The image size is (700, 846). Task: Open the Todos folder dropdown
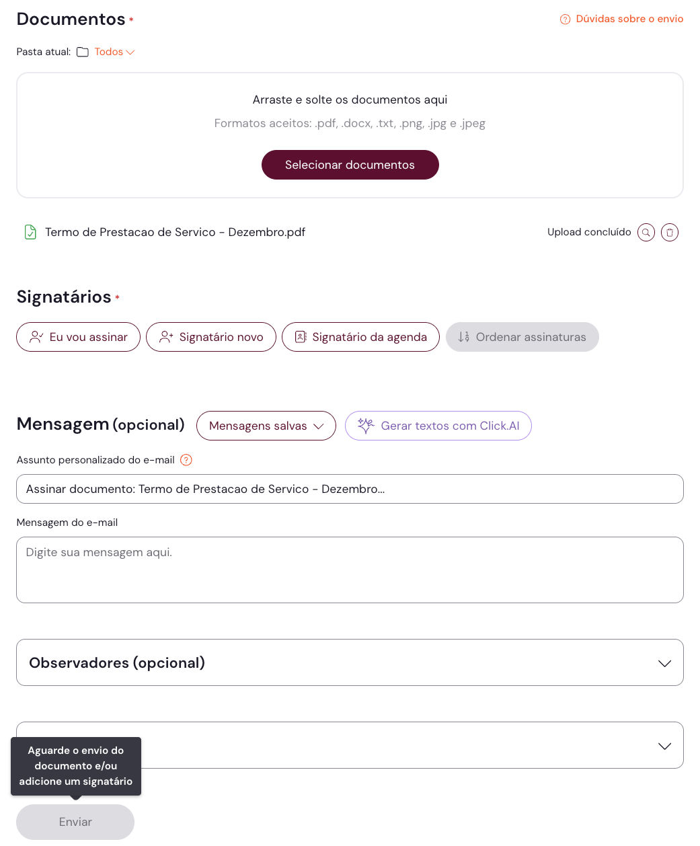114,52
